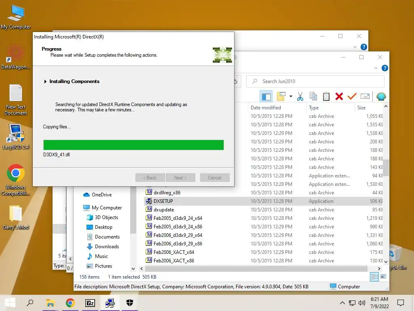Select 3D Objects in navigation pane
The image size is (414, 311).
pos(102,217)
